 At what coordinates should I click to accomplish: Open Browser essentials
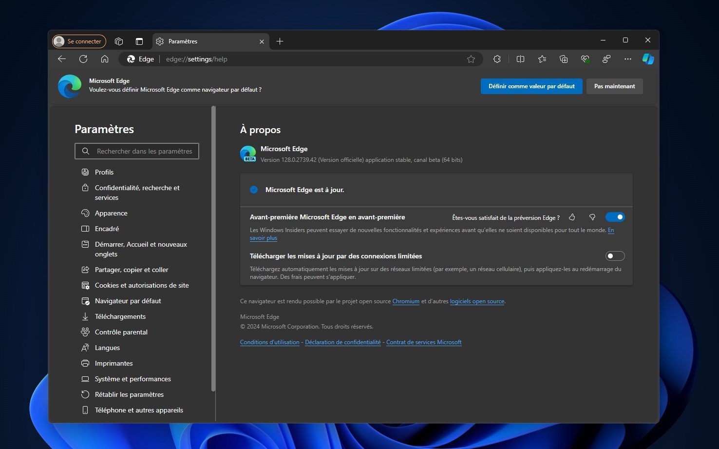tap(585, 59)
